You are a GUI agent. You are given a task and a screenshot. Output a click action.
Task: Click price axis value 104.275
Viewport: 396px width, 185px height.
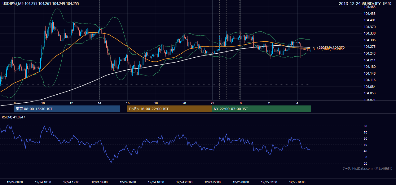coord(370,47)
